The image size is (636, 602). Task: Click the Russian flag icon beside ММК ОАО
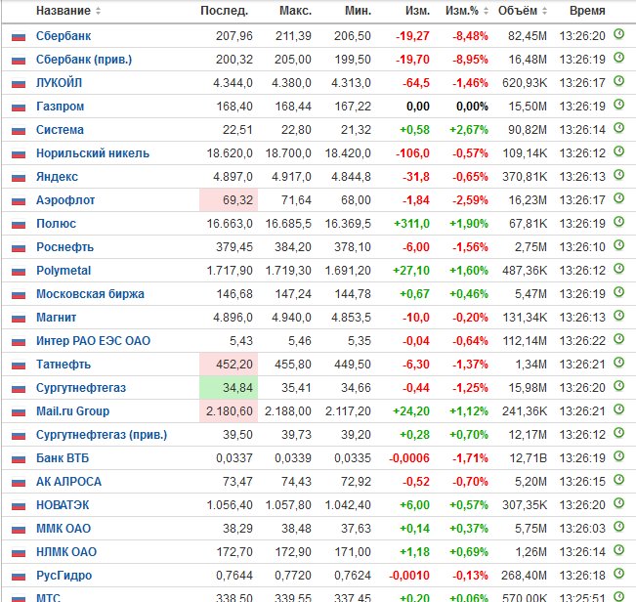tap(19, 530)
